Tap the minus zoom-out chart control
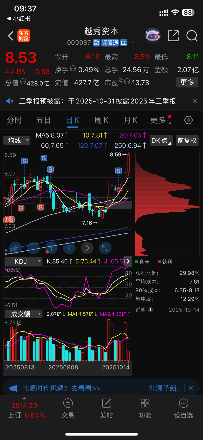Viewport: 203px width, 440px height. click(33, 248)
